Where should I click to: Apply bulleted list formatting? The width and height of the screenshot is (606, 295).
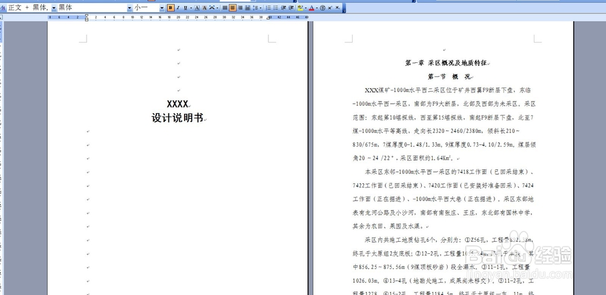point(276,8)
